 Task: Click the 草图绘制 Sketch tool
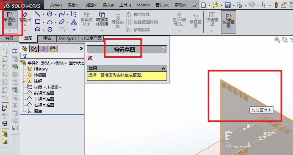9,19
